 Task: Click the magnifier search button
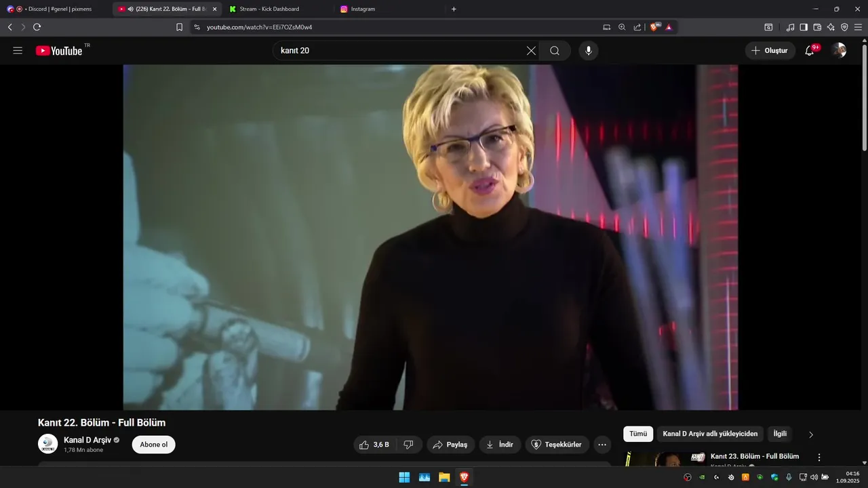[x=555, y=51]
